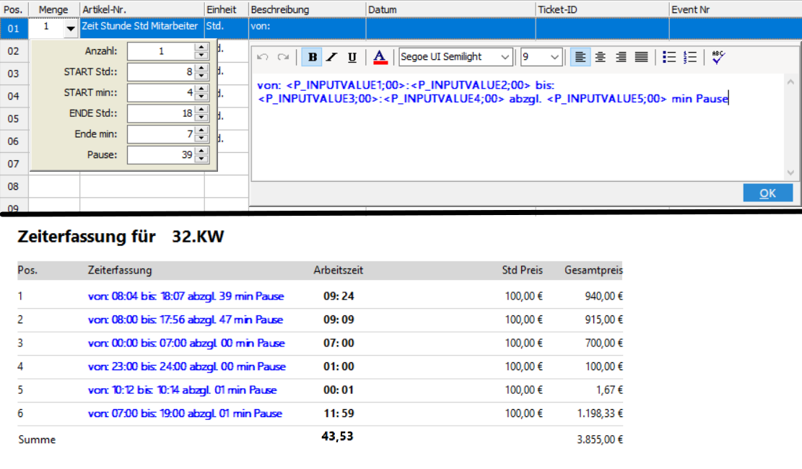
Task: Decrease START Std value
Action: (x=201, y=76)
